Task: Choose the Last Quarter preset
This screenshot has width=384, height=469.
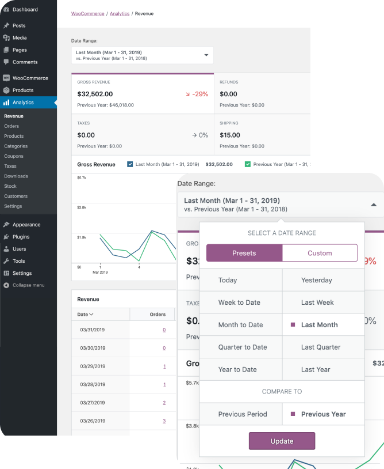Action: click(x=320, y=347)
